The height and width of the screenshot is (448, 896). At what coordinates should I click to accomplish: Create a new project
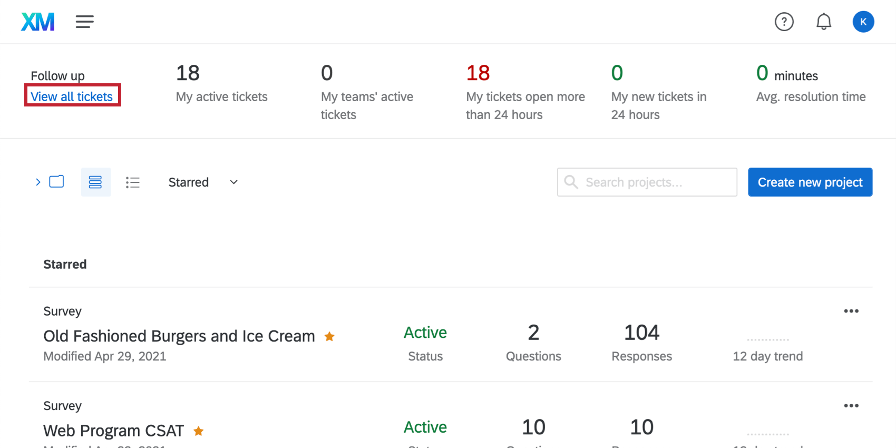point(810,182)
